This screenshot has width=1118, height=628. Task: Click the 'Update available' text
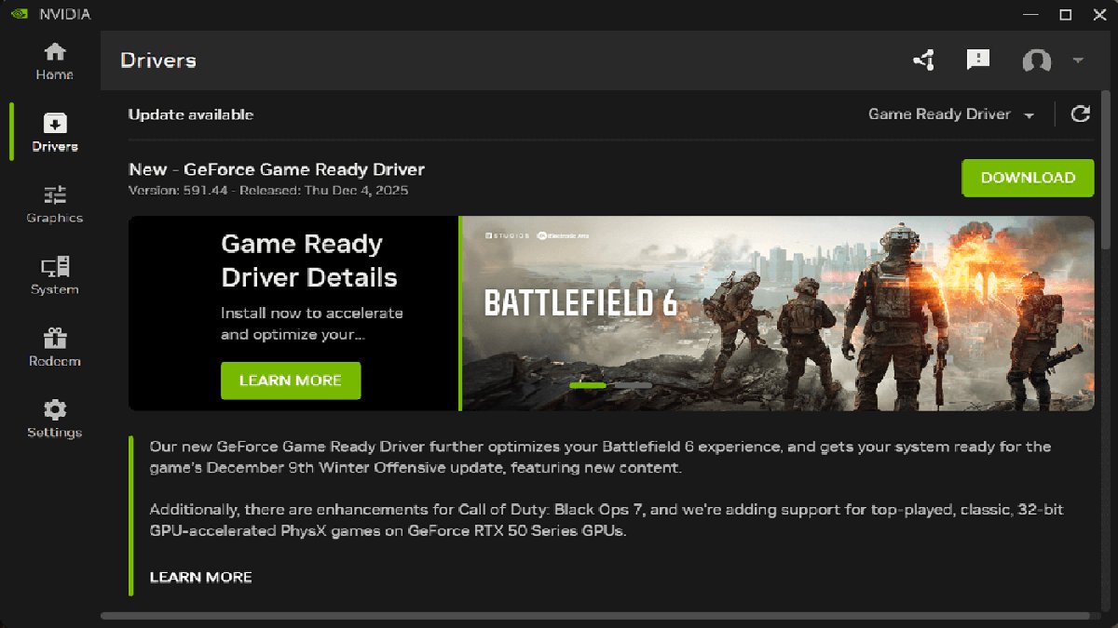point(191,114)
